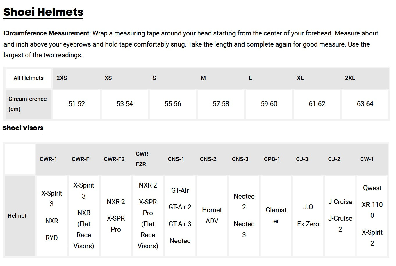The image size is (396, 266).
Task: Click the Qwest helmet entry
Action: point(372,188)
